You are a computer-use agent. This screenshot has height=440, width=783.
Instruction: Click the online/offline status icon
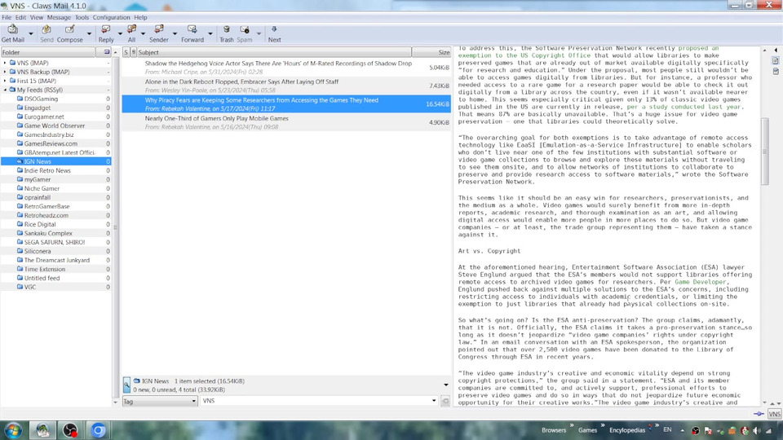pos(759,414)
